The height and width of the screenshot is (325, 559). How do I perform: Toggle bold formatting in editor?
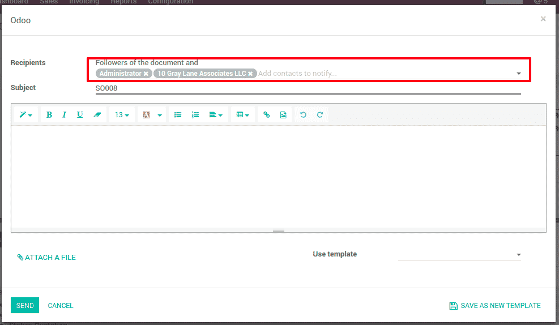pos(49,115)
